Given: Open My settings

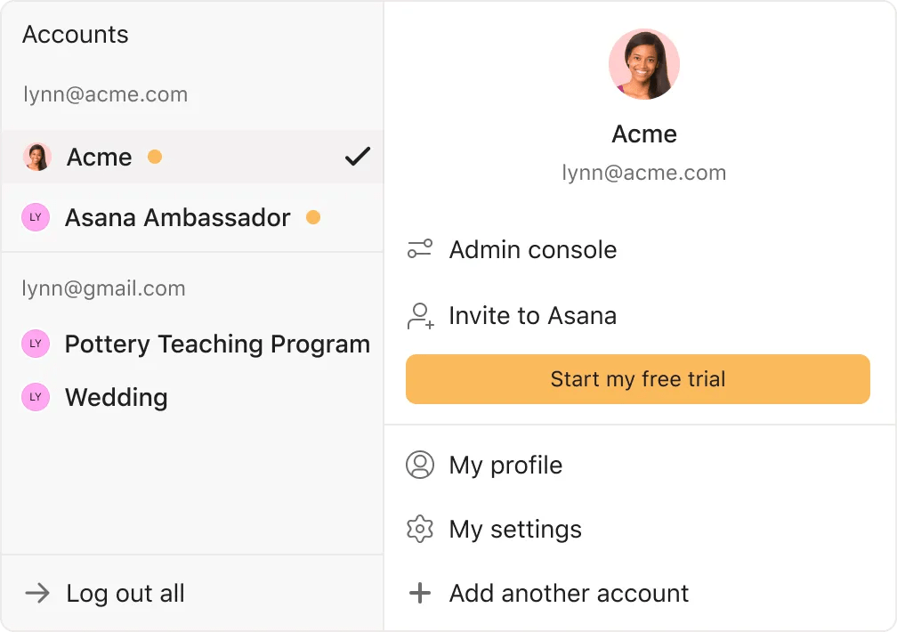Looking at the screenshot, I should point(515,530).
